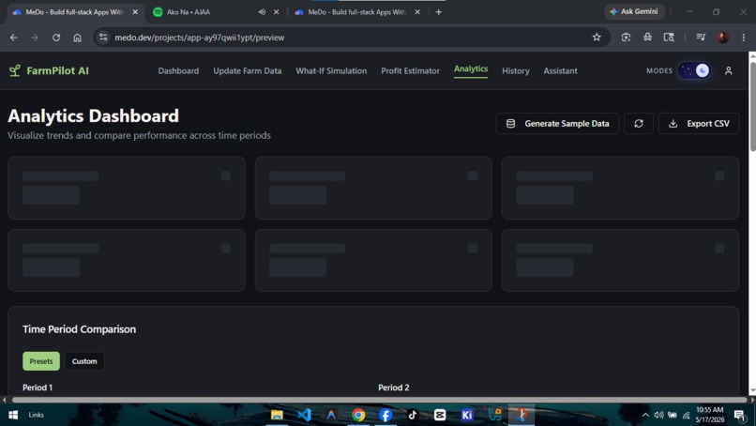Click the Analytics Dashboard title

93,115
